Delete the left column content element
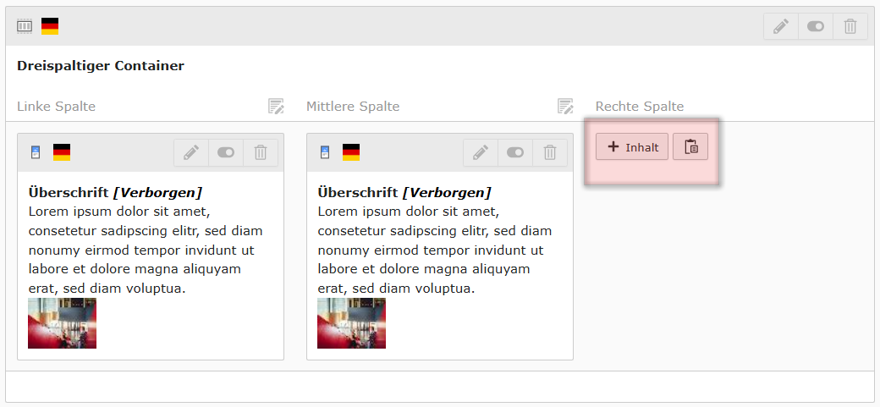Image resolution: width=880 pixels, height=407 pixels. coord(261,152)
